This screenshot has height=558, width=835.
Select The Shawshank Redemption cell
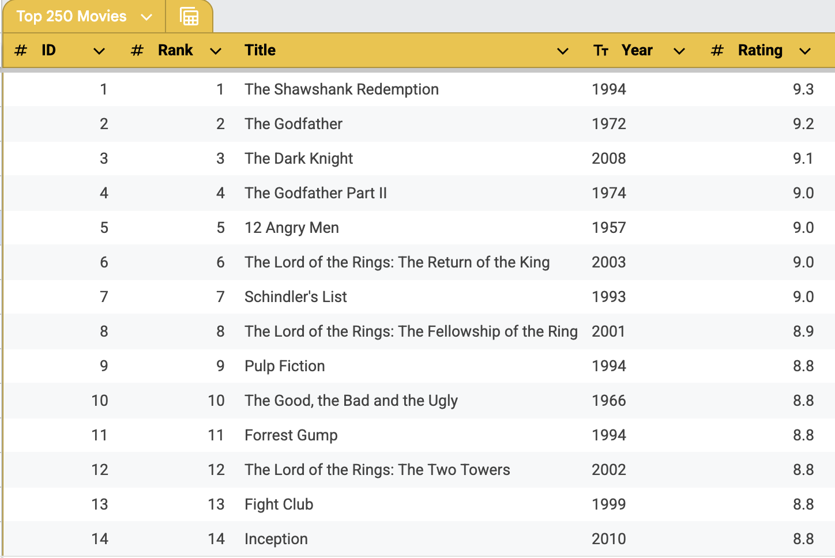(341, 89)
